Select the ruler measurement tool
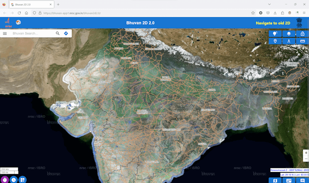Image resolution: width=309 pixels, height=183 pixels. [302, 41]
